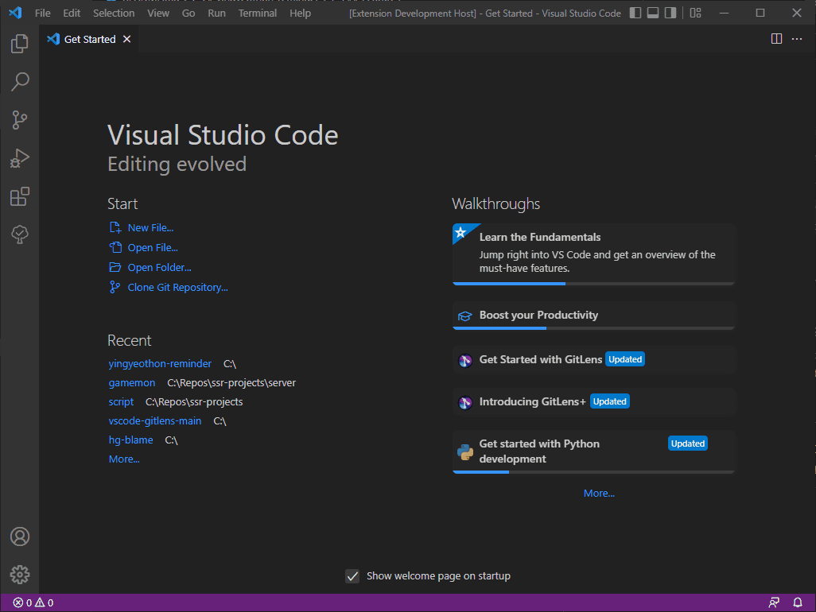Click the feedback icon in status bar

tap(774, 602)
